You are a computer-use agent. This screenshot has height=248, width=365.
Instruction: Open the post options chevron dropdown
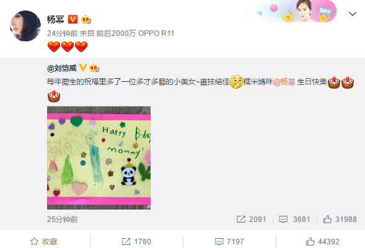[x=353, y=14]
